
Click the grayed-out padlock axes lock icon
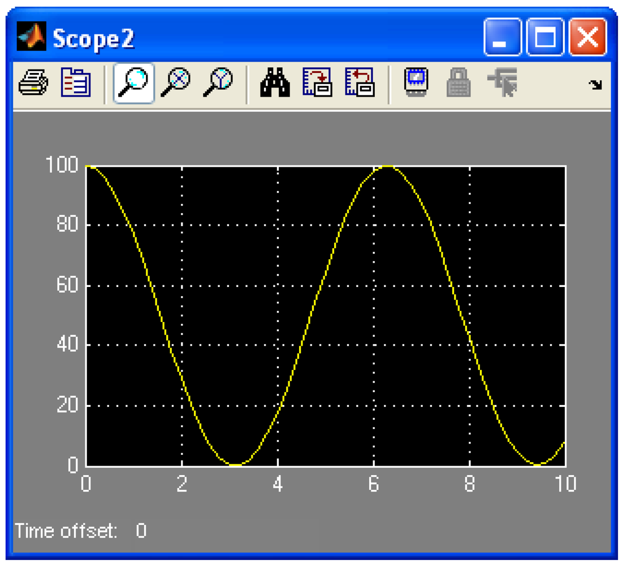tap(458, 84)
